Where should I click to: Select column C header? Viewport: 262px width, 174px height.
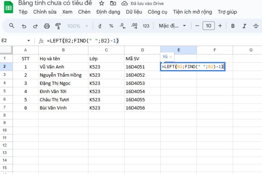pos(106,50)
